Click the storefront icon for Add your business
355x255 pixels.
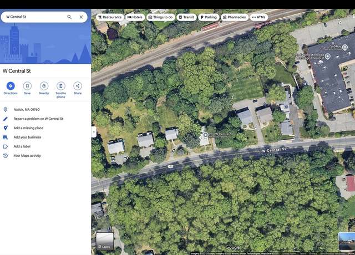6,137
